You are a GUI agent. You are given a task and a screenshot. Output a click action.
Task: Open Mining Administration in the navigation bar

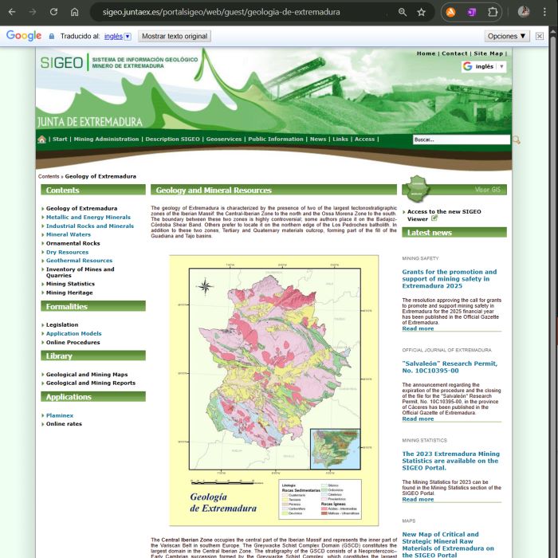pos(106,139)
